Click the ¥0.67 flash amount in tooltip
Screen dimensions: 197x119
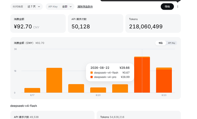coord(126,72)
